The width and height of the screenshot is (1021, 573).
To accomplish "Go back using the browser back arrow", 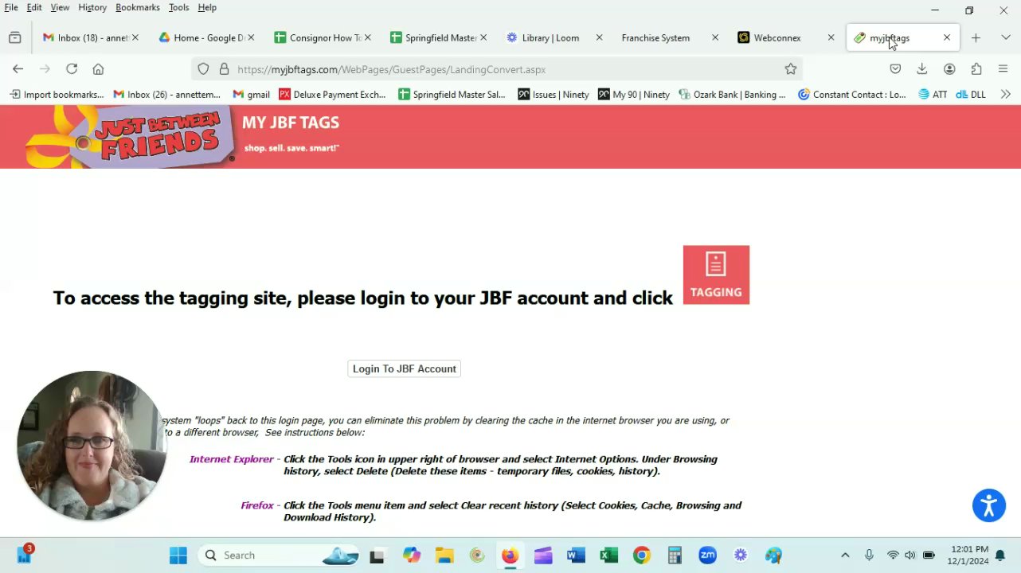I will (x=18, y=69).
